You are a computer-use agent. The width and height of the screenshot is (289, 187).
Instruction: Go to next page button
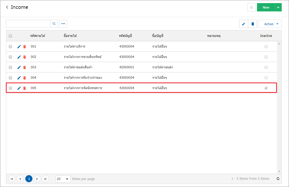[37, 179]
